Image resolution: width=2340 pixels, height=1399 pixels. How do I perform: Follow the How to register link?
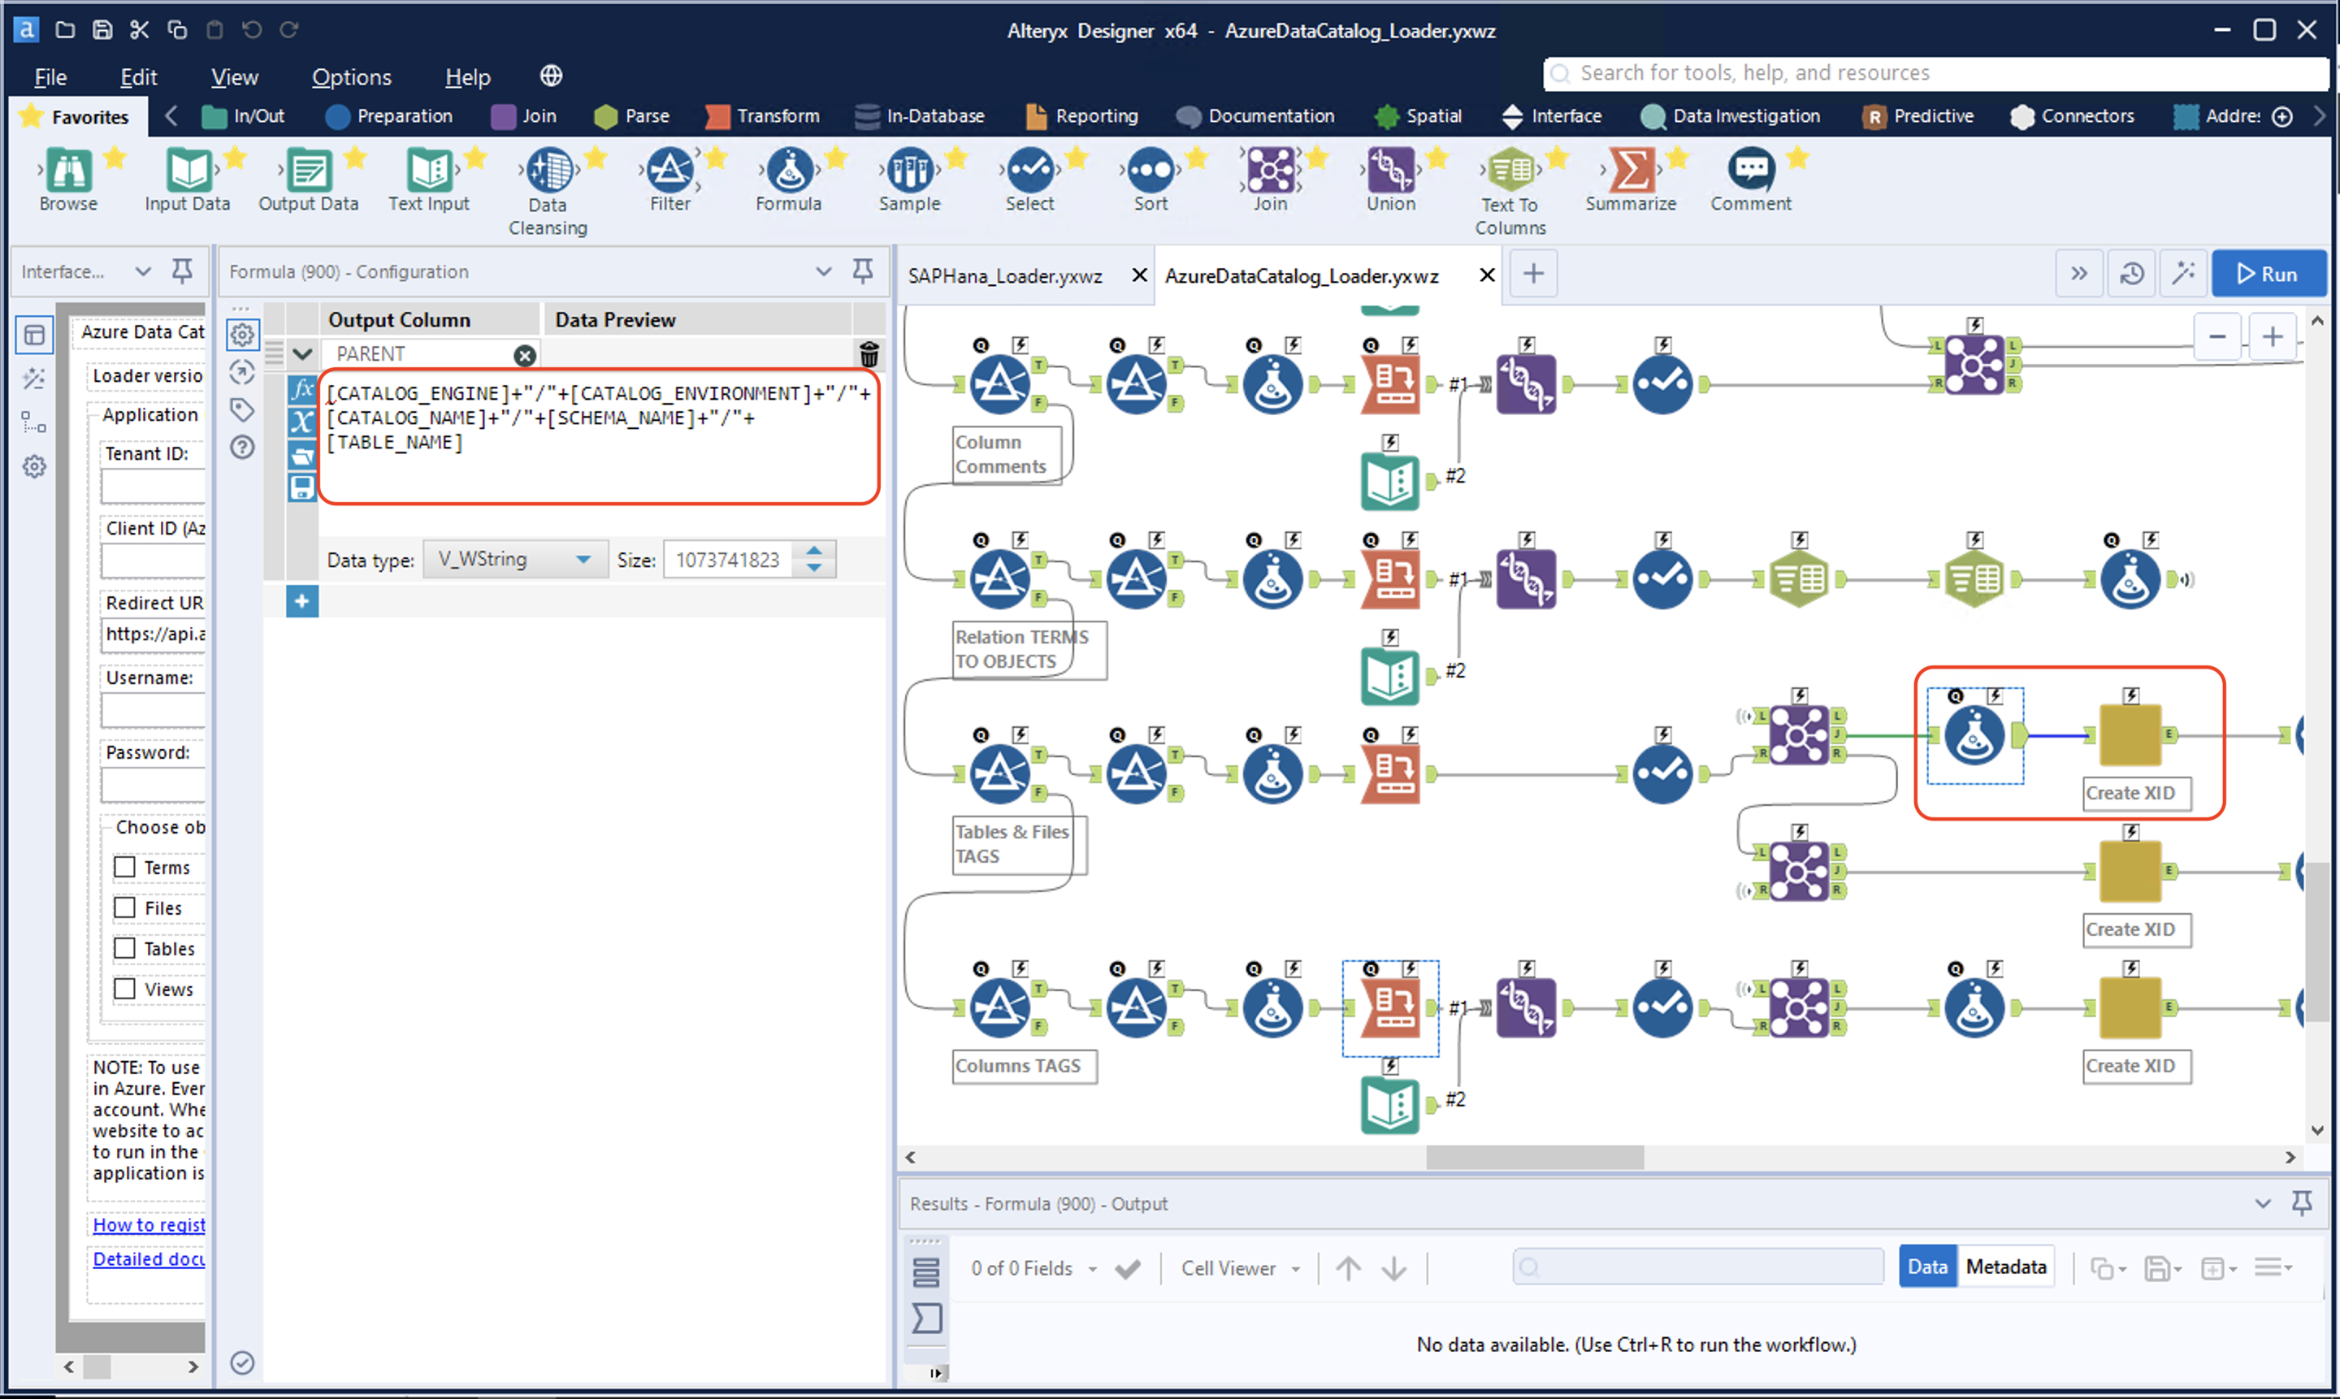149,1224
